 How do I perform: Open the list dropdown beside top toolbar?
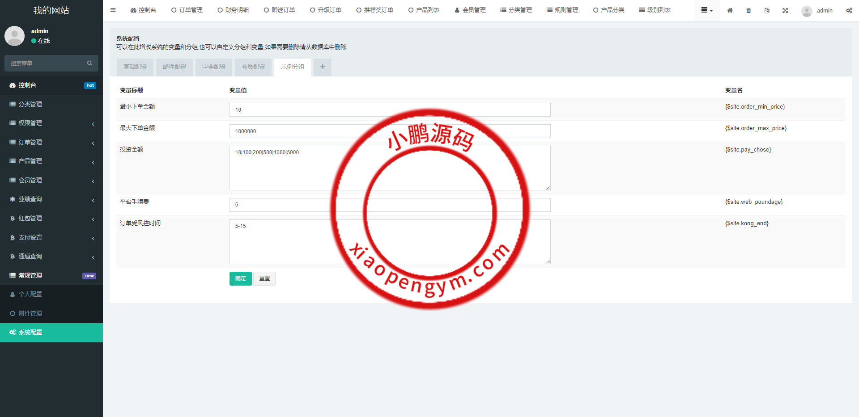pyautogui.click(x=706, y=10)
